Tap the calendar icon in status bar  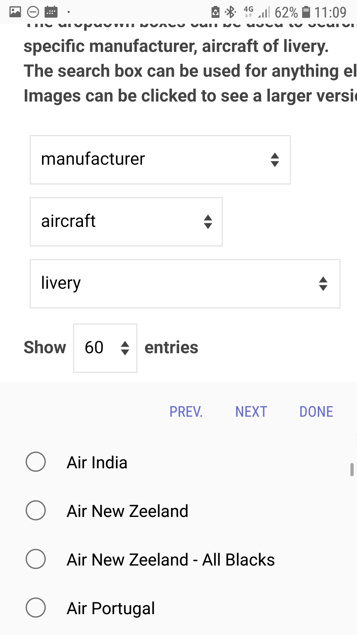coord(51,12)
